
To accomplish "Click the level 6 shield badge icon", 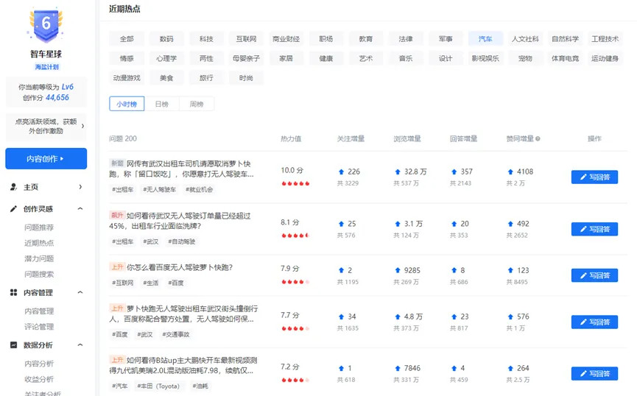I will coord(46,25).
